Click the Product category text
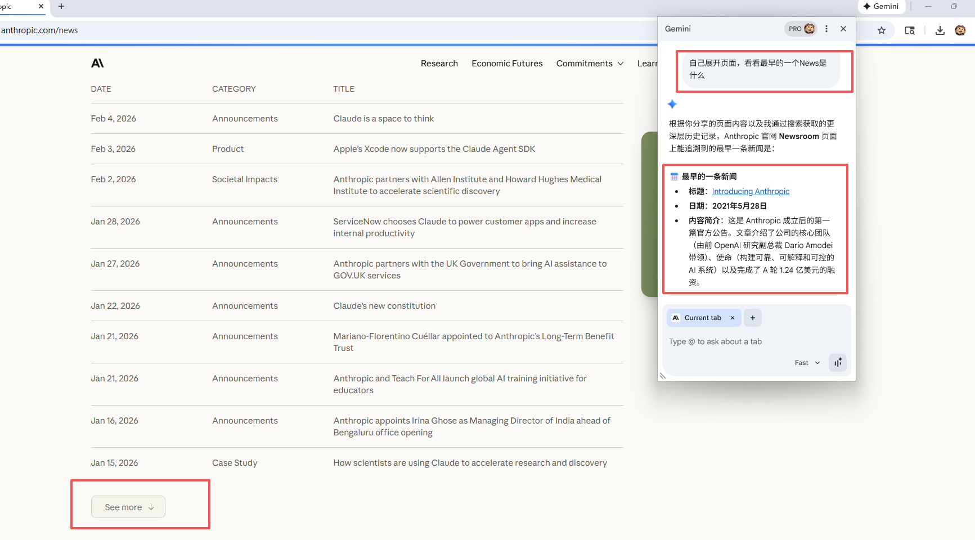This screenshot has height=540, width=975. click(228, 149)
